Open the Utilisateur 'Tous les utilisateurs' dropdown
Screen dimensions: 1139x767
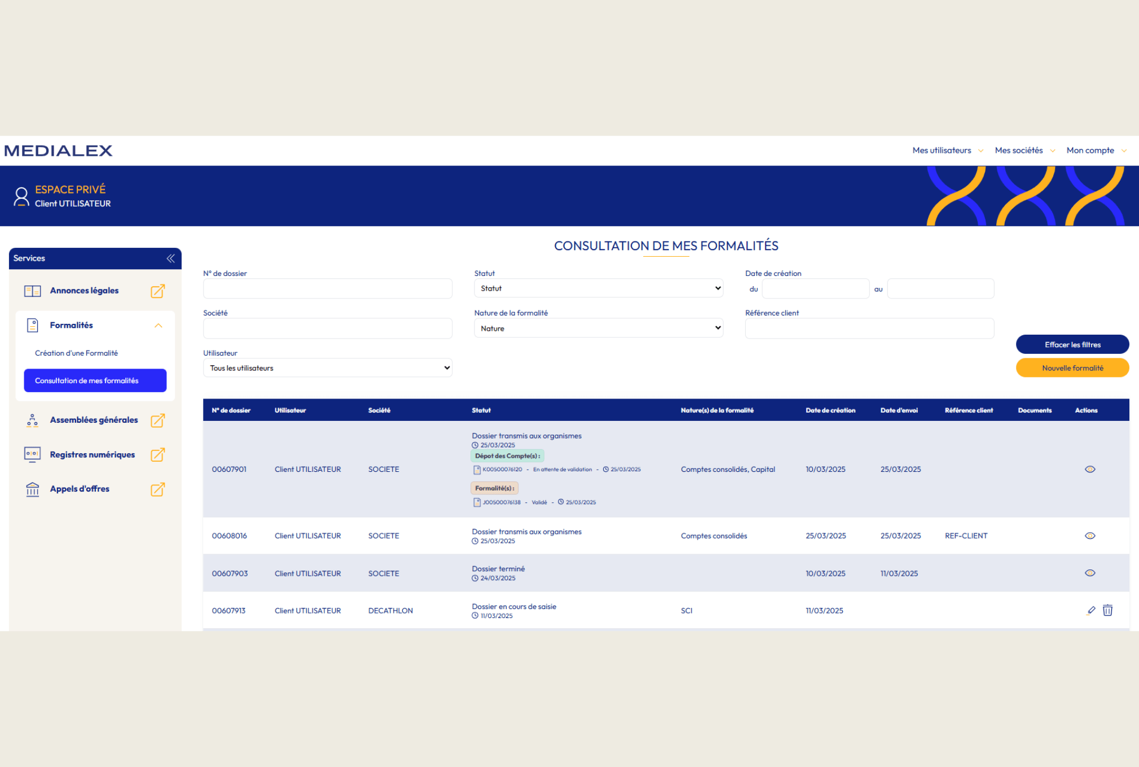[x=328, y=368]
